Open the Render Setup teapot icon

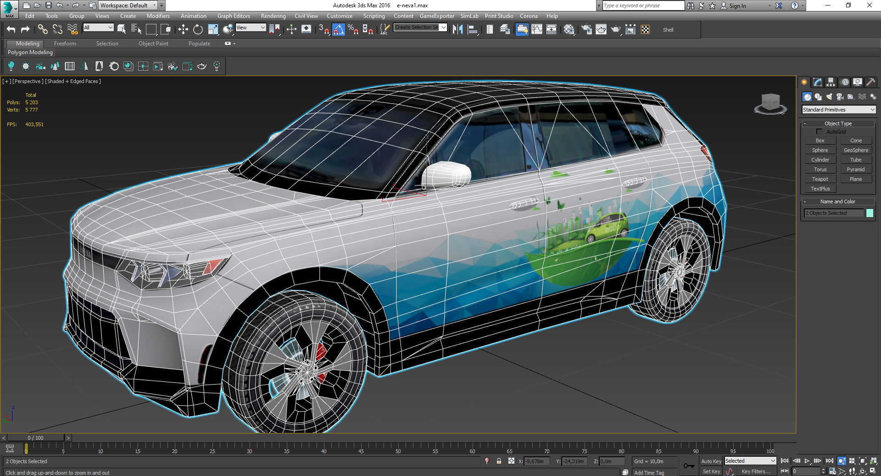click(x=586, y=29)
